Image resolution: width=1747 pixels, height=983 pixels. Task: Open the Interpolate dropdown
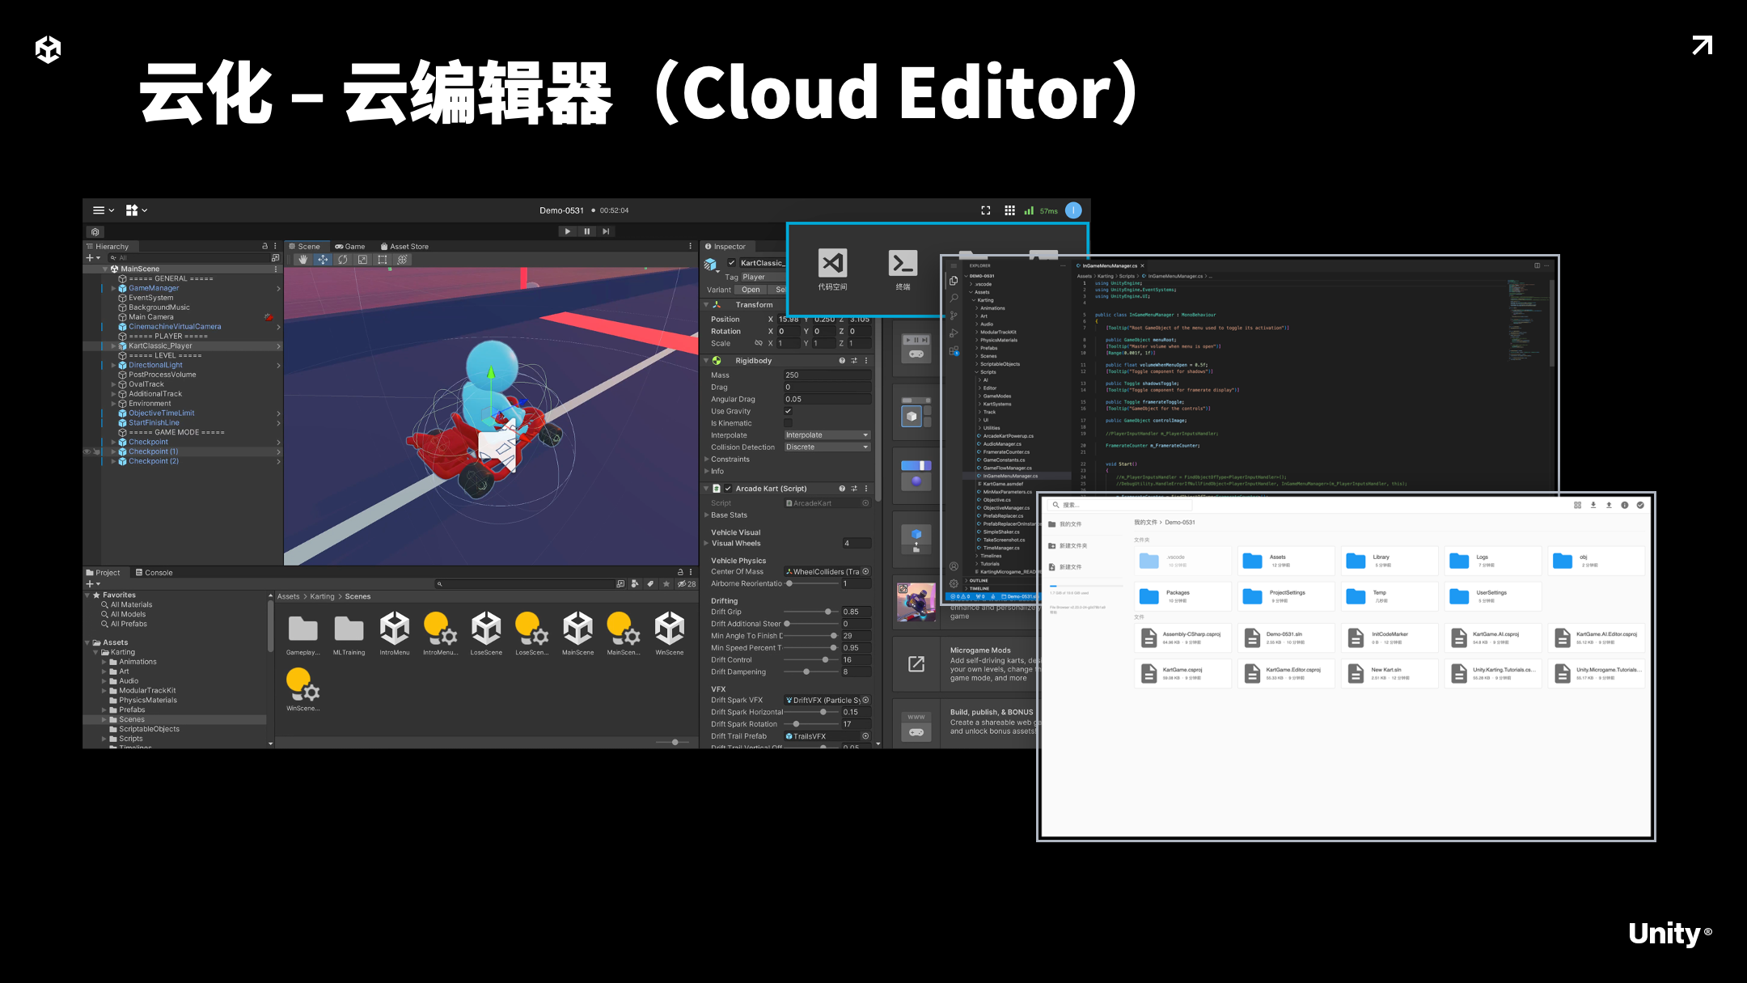[827, 435]
